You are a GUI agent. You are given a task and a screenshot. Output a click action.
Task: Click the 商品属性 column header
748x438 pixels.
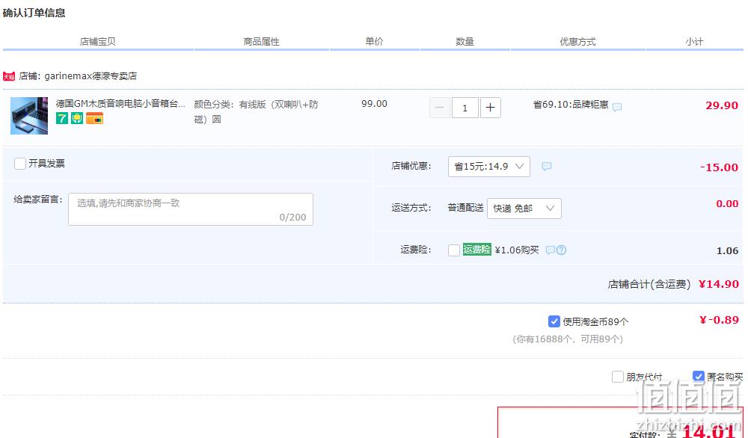coord(261,41)
